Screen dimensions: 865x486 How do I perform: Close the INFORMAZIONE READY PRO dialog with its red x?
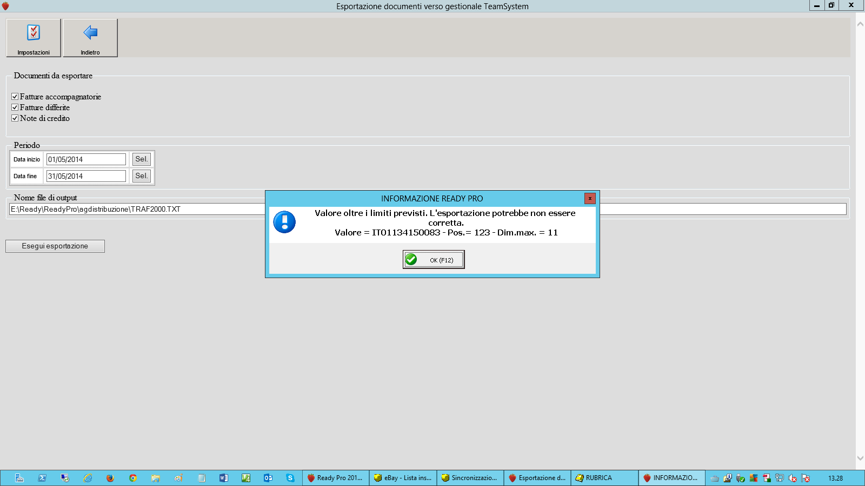[590, 198]
